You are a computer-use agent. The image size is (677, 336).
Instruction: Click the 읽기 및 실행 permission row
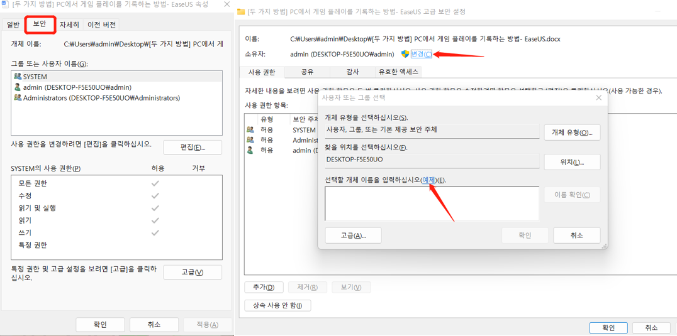116,208
